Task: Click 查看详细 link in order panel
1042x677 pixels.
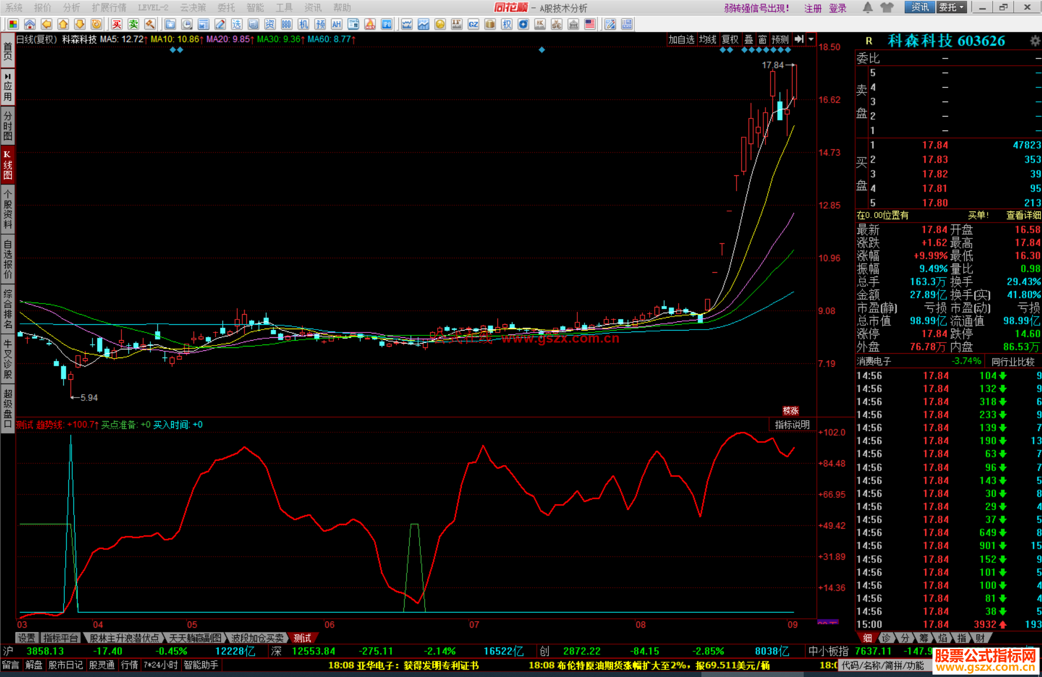Action: [1023, 215]
